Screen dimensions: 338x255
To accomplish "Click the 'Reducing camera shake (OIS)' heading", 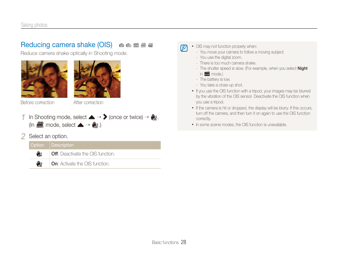I will pyautogui.click(x=66, y=45).
